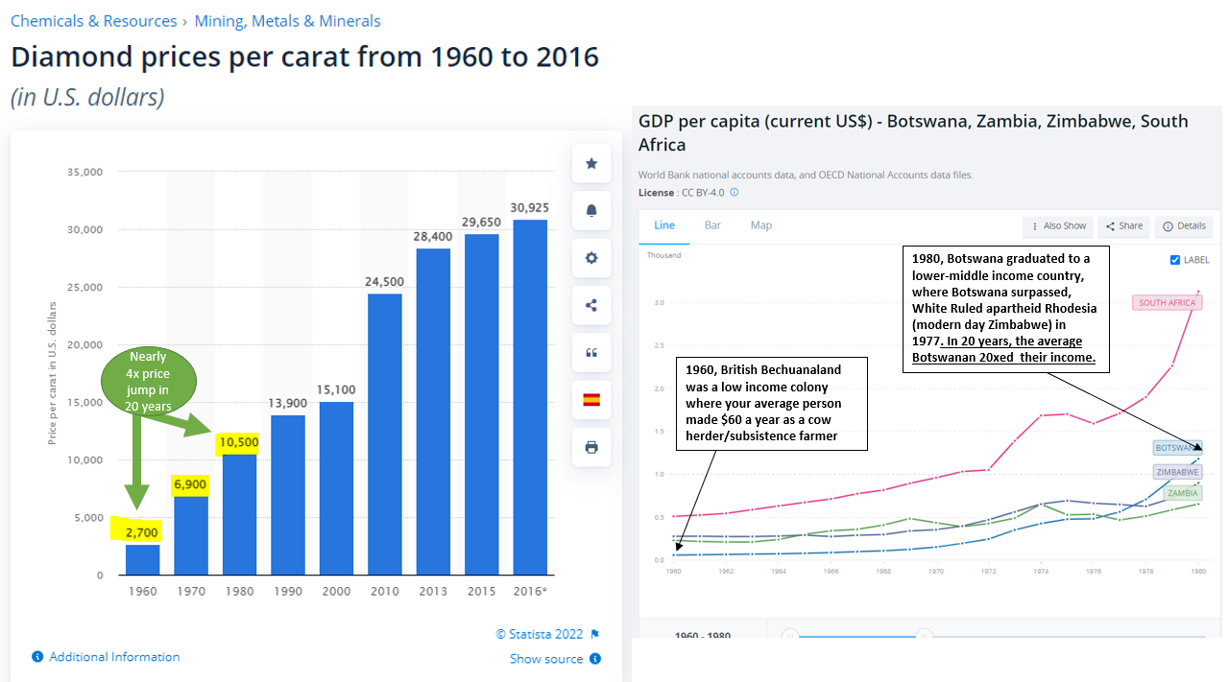
Task: Toggle the LABEL checkbox on the GDP chart
Action: (x=1173, y=259)
